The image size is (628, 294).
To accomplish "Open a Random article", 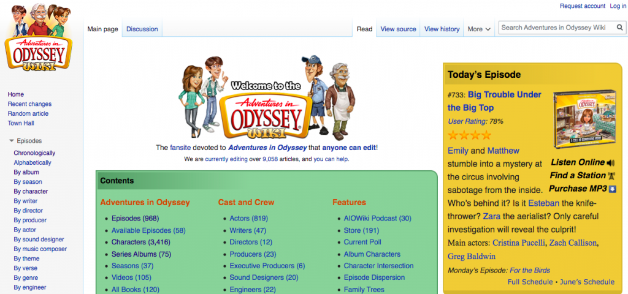I will [28, 113].
